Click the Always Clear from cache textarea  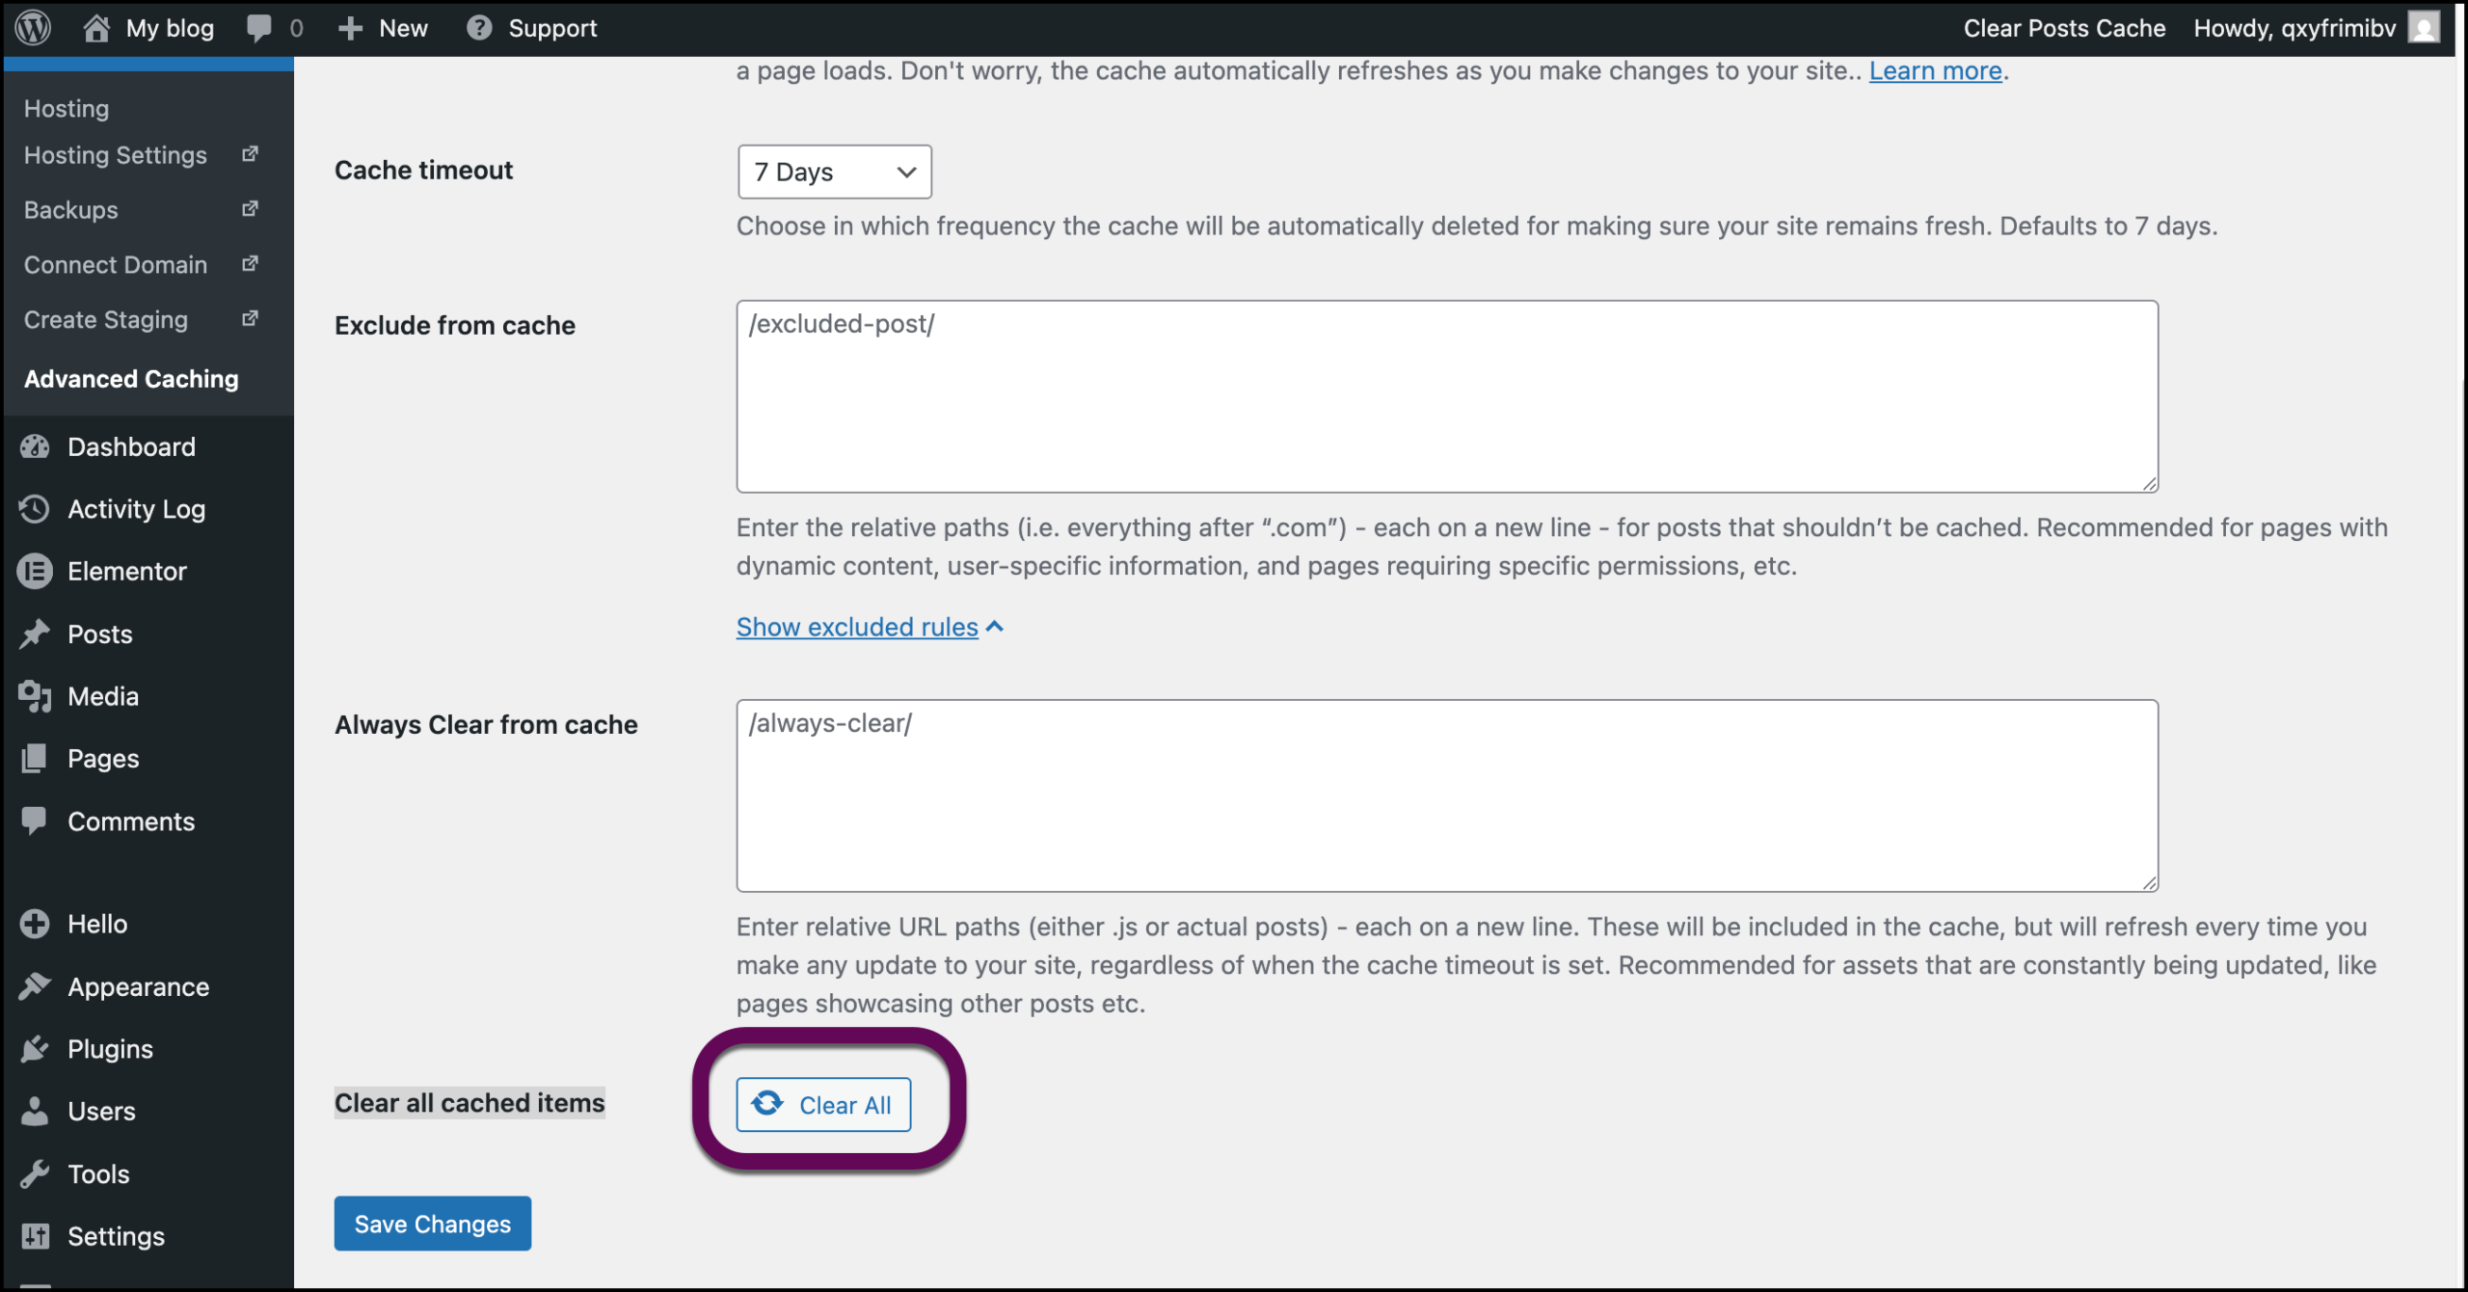[1446, 795]
